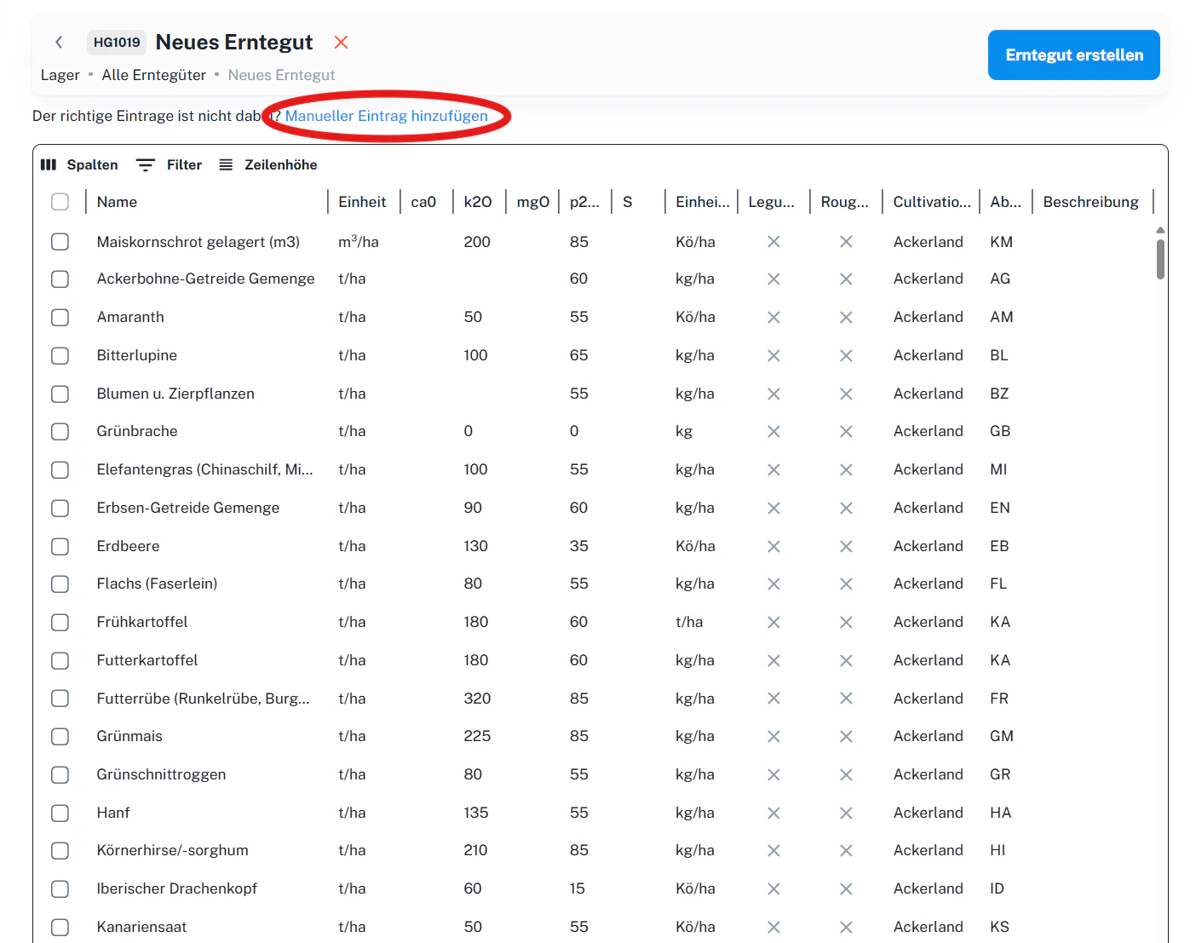The height and width of the screenshot is (943, 1196).
Task: Tick the Grünmais row checkbox
Action: [60, 736]
